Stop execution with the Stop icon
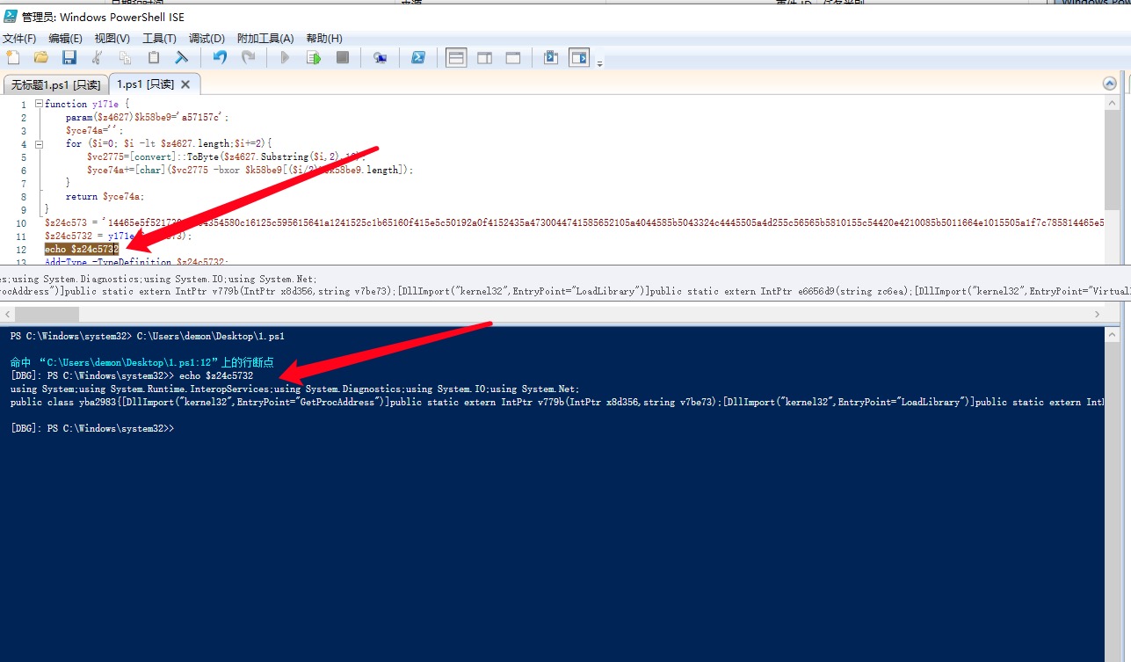This screenshot has width=1131, height=662. click(x=343, y=57)
